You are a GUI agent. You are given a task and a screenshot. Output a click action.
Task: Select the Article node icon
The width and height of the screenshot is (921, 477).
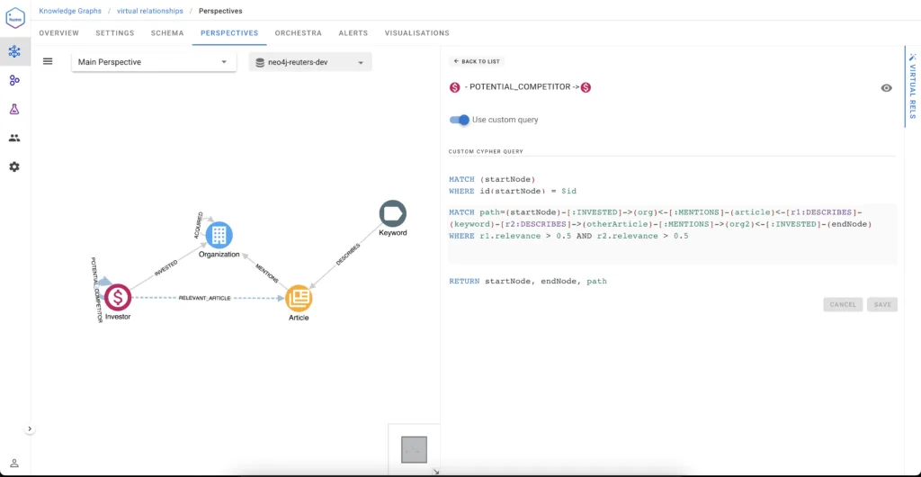[x=299, y=299]
